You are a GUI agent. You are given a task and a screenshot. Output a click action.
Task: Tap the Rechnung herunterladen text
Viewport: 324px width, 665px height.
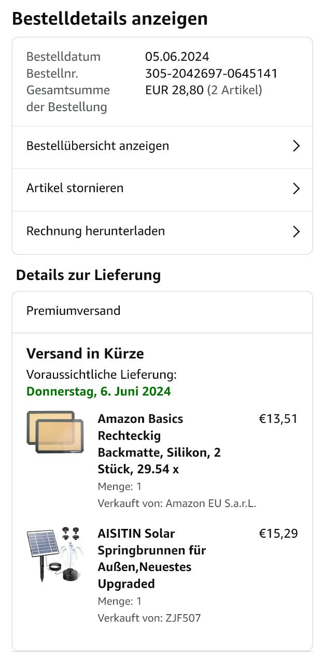pos(96,231)
